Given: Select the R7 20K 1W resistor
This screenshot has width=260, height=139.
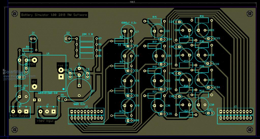Looking at the screenshot, I should tap(87, 39).
